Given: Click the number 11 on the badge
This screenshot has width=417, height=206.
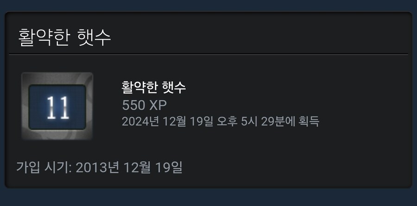Looking at the screenshot, I should pyautogui.click(x=58, y=107).
